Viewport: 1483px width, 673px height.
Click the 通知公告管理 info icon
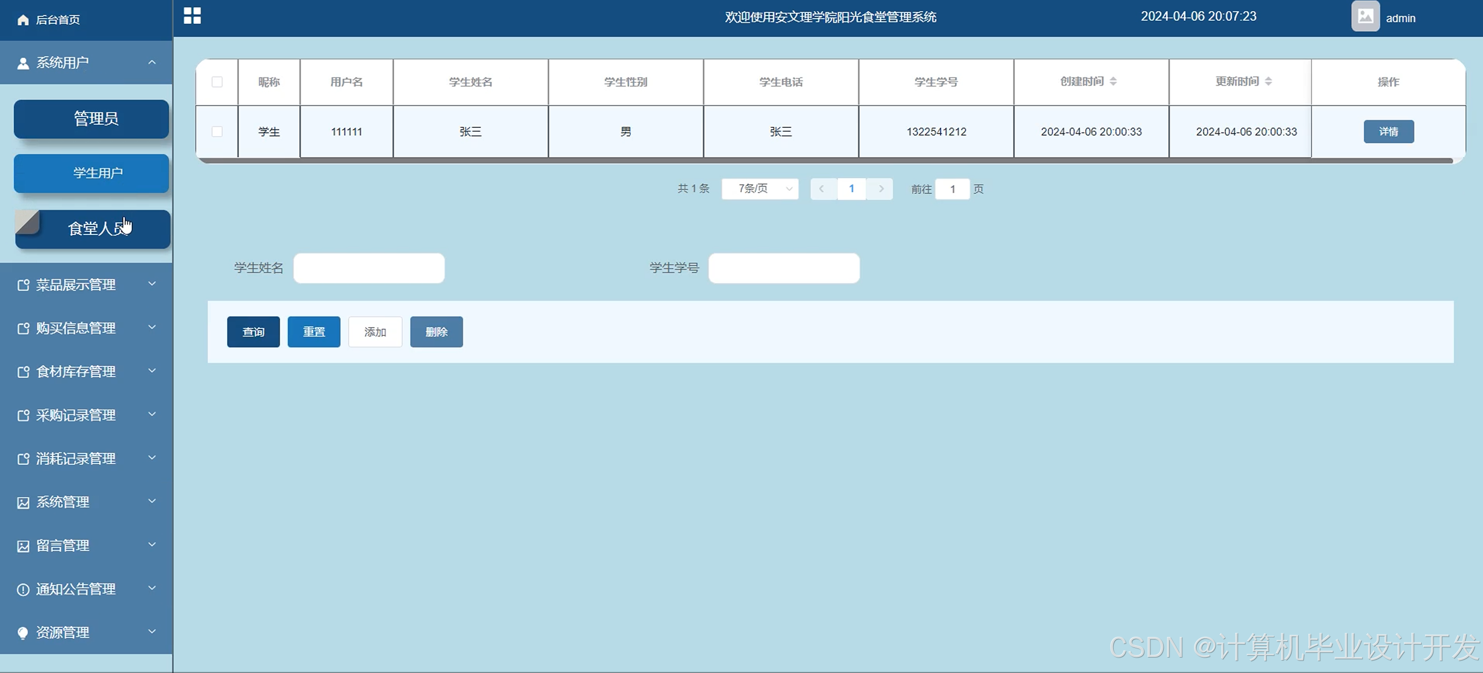click(23, 590)
